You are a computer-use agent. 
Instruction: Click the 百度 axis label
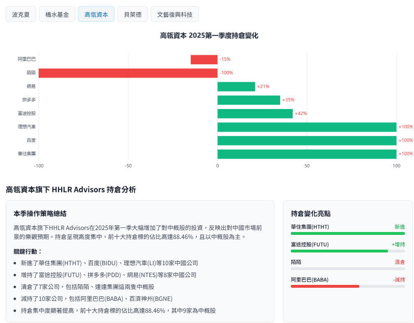click(31, 141)
